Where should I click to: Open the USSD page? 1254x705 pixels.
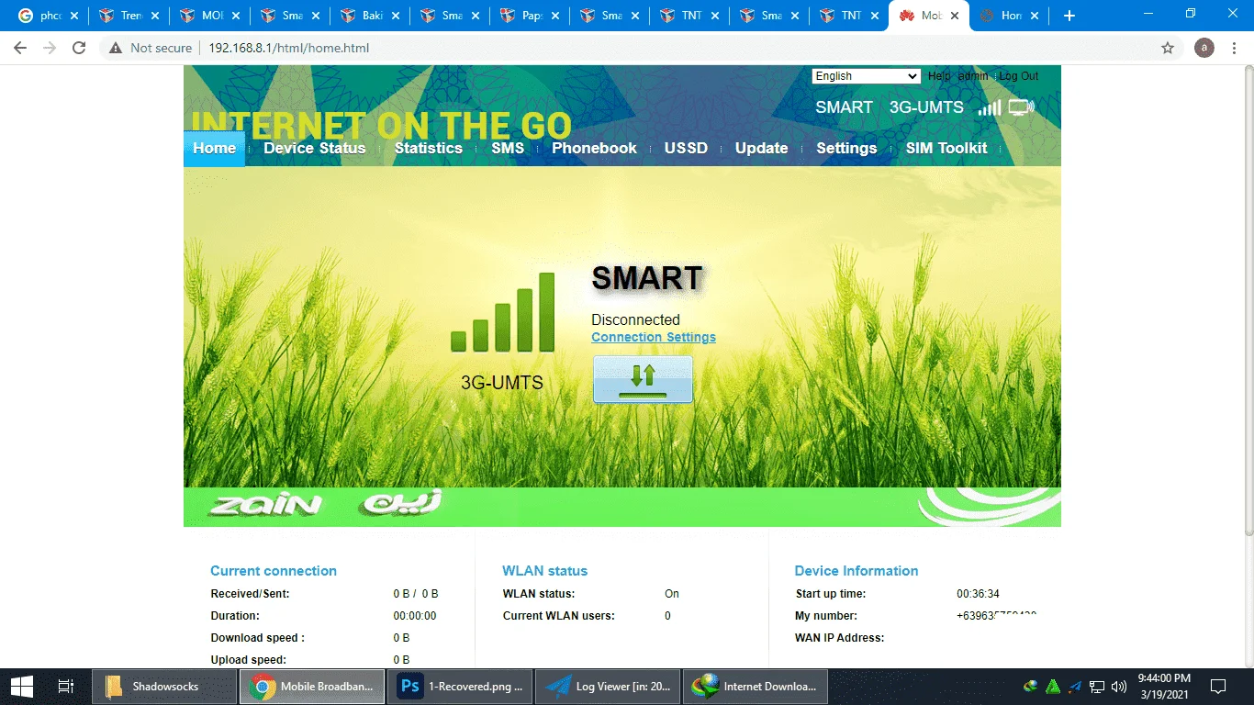pyautogui.click(x=687, y=148)
